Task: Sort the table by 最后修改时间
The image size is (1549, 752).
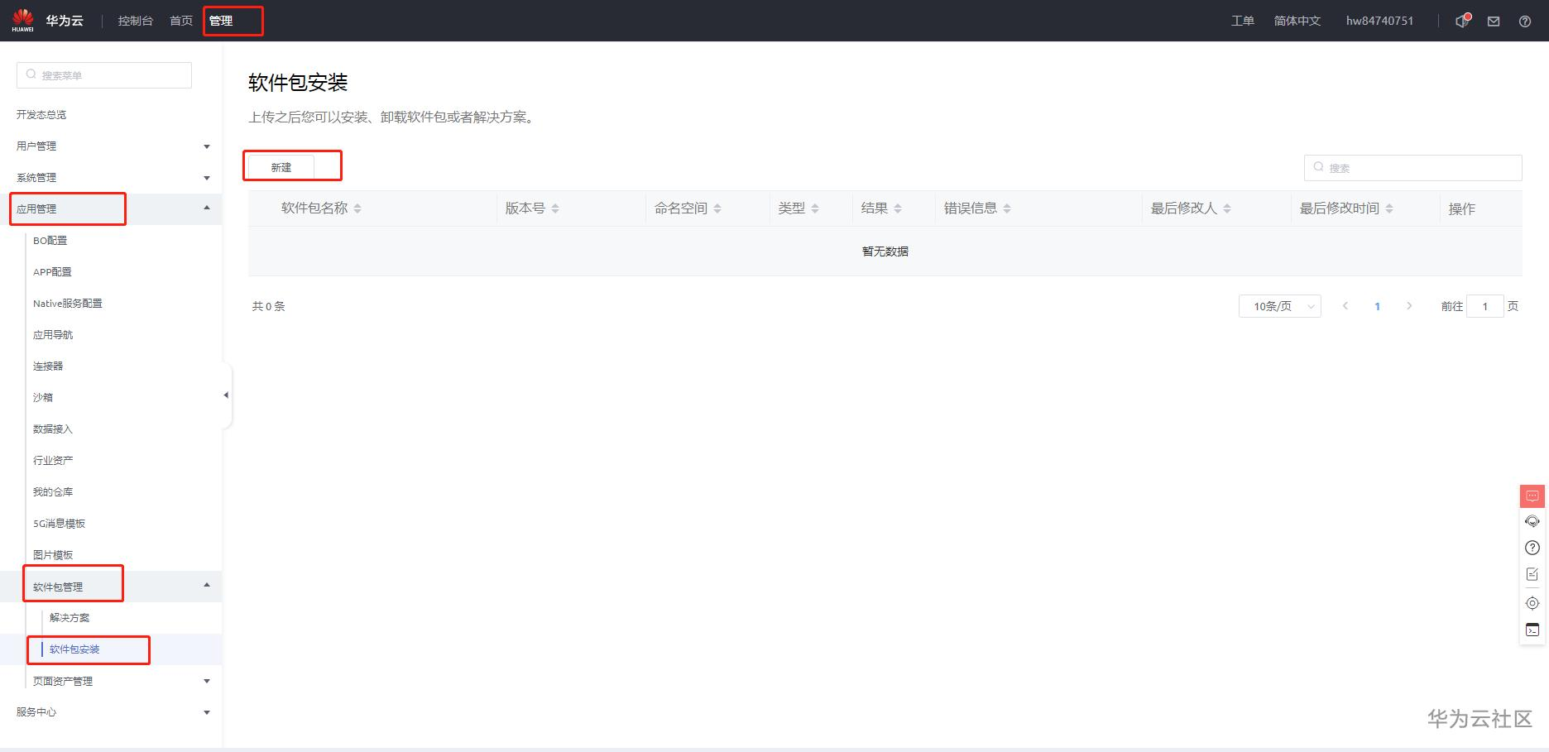Action: [1389, 208]
